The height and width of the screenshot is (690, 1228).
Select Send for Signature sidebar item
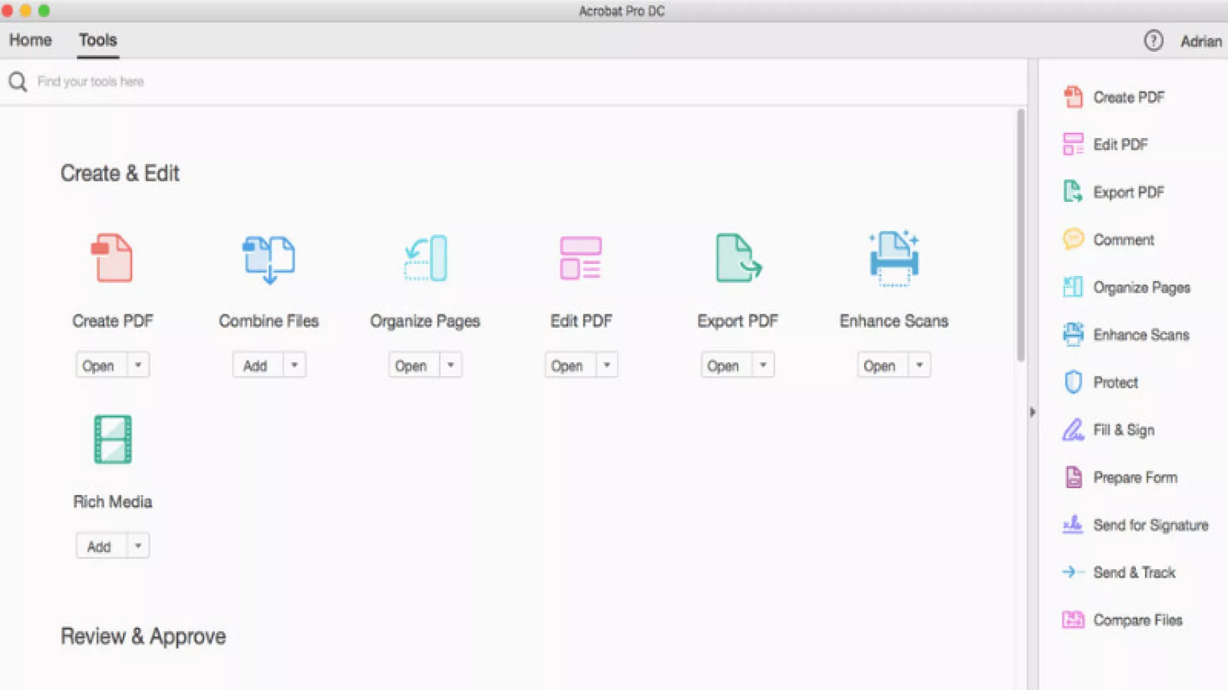pyautogui.click(x=1150, y=525)
